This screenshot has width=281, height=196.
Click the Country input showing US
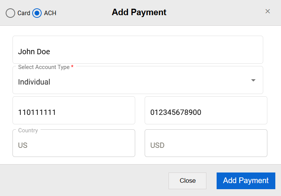pyautogui.click(x=74, y=145)
